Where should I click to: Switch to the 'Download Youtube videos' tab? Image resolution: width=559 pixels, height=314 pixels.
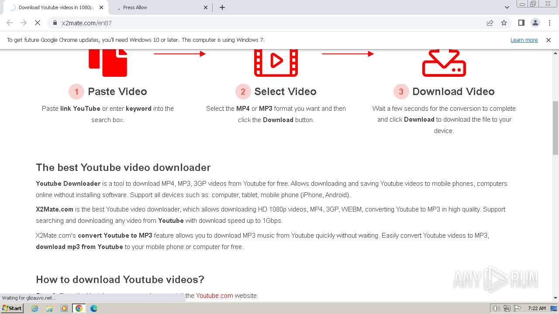(x=56, y=7)
